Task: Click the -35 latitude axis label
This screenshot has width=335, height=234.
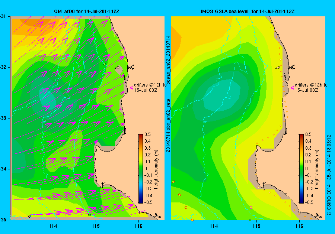Action: [3, 220]
